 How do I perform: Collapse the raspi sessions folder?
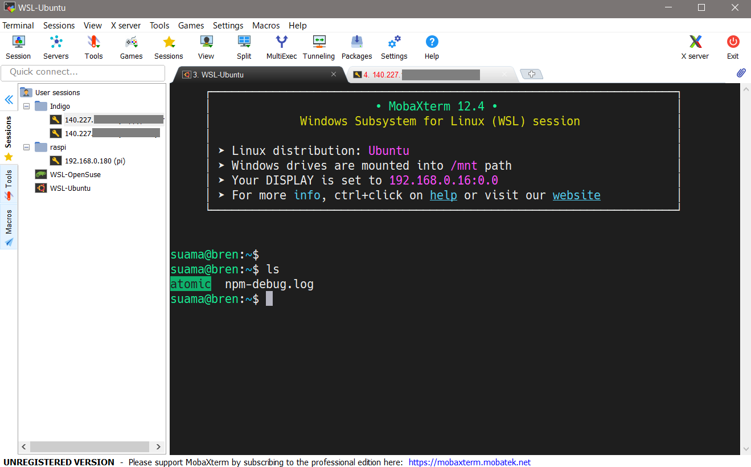[x=26, y=147]
